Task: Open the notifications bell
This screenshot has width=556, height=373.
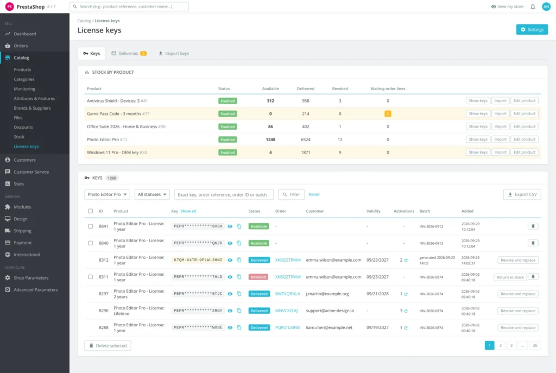Action: pyautogui.click(x=533, y=7)
